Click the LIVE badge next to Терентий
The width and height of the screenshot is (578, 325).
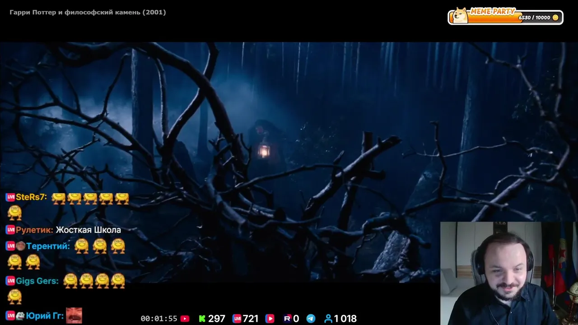tap(10, 246)
